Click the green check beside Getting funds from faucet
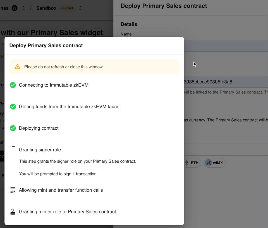The width and height of the screenshot is (268, 228). coord(13,106)
